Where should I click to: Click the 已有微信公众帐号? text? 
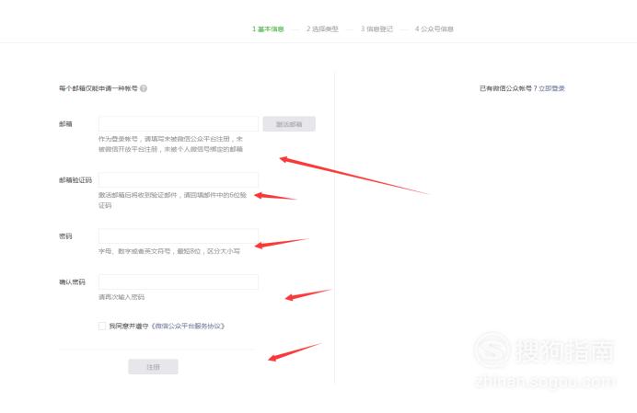coord(508,88)
